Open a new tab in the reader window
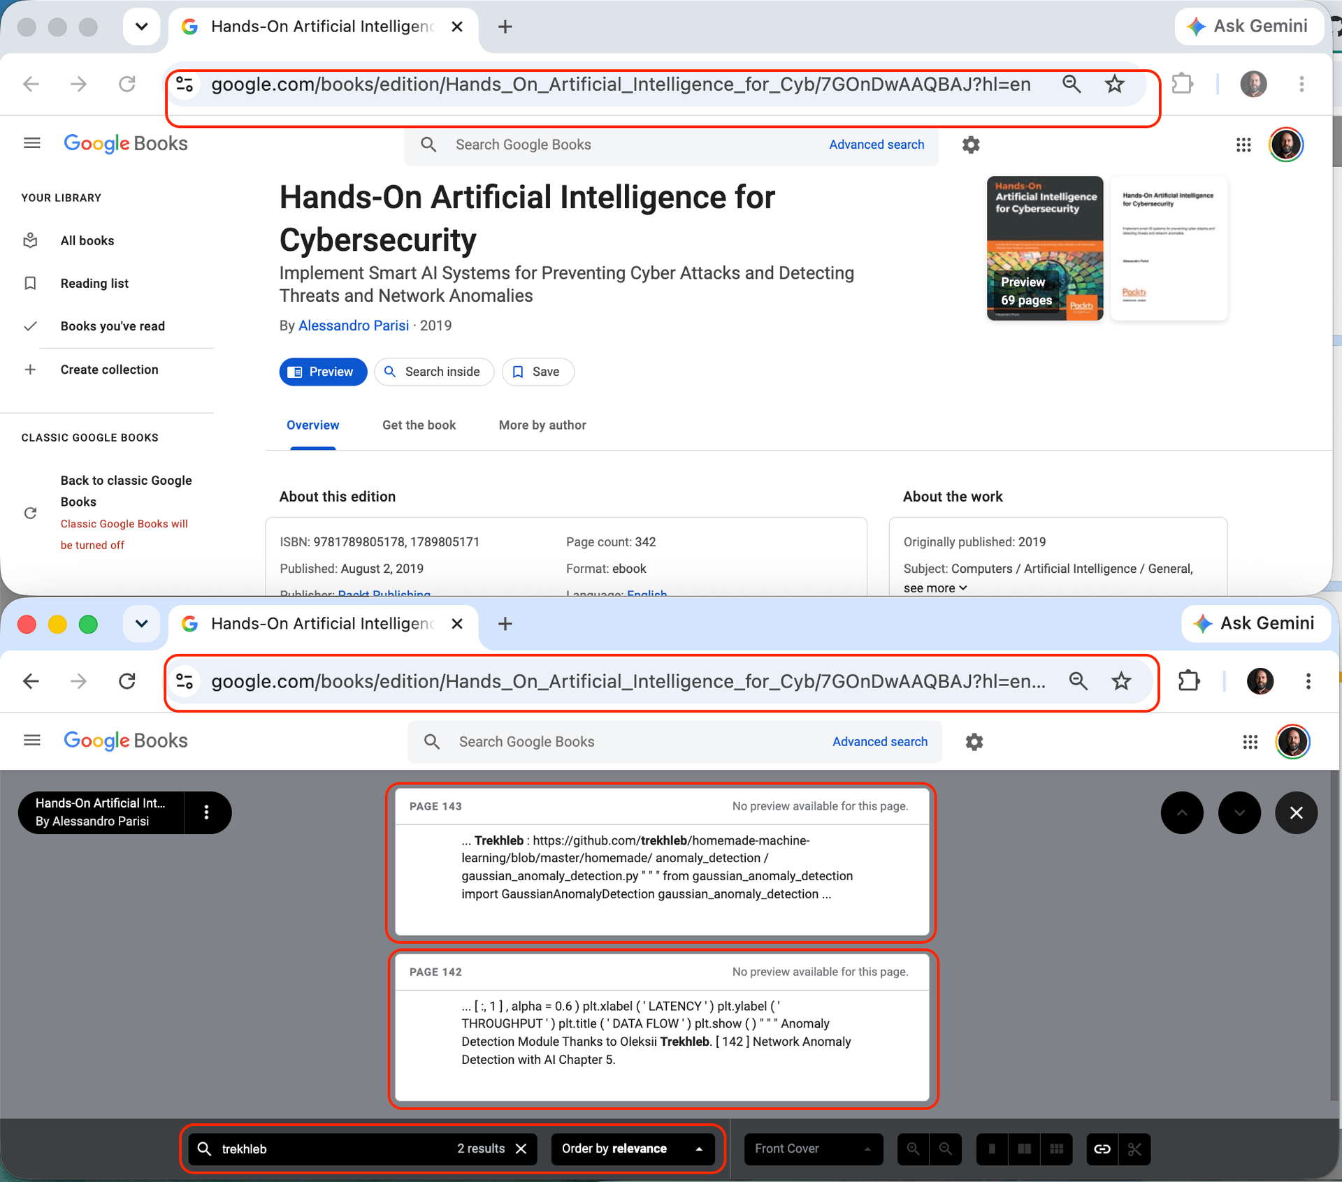Image resolution: width=1342 pixels, height=1182 pixels. [505, 624]
